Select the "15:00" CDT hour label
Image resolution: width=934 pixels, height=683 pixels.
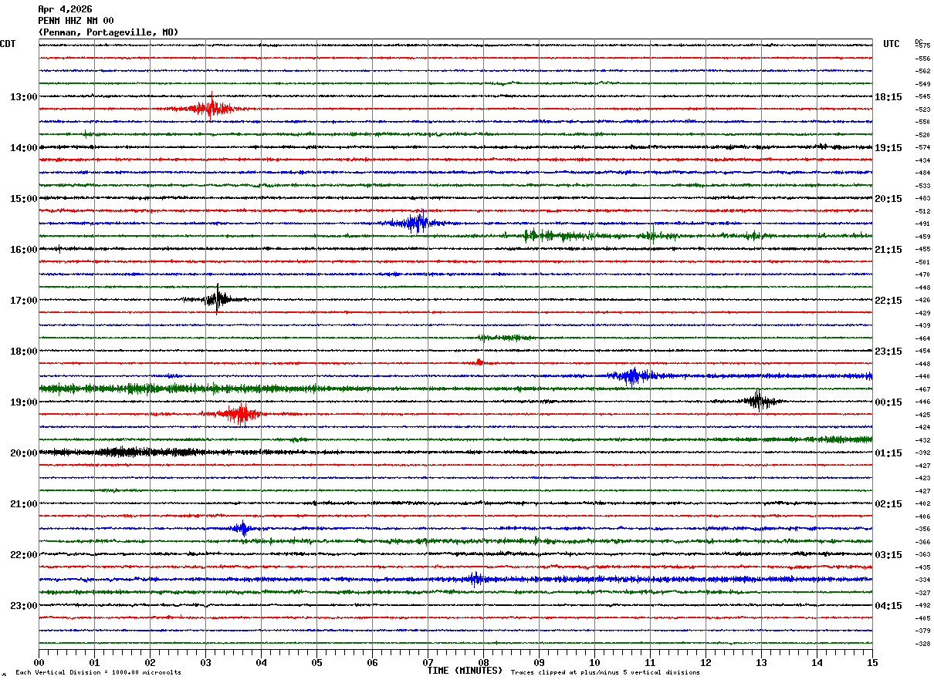[24, 199]
